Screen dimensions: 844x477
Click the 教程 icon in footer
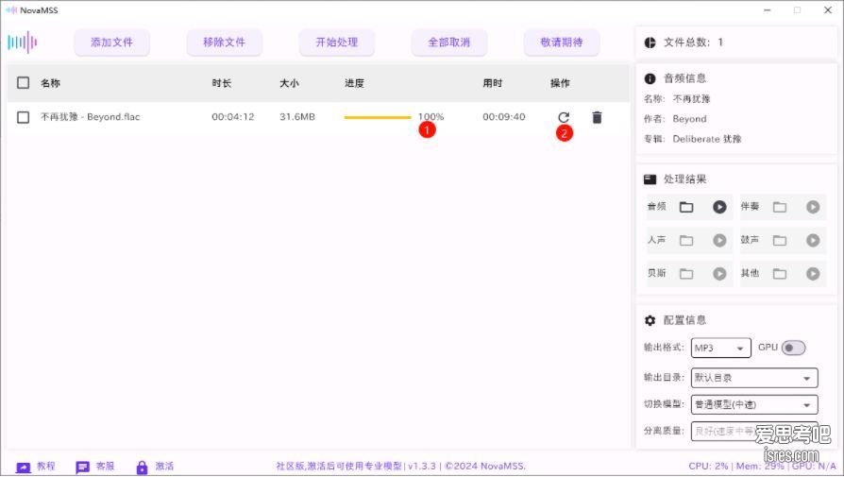coord(24,468)
